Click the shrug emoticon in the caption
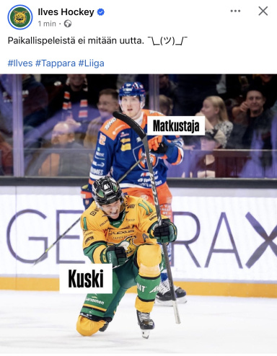The height and width of the screenshot is (356, 277). 167,40
